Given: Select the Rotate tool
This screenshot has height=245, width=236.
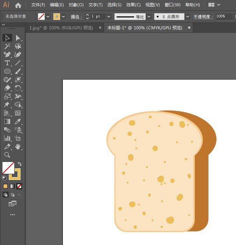Looking at the screenshot, I should pos(18,88).
